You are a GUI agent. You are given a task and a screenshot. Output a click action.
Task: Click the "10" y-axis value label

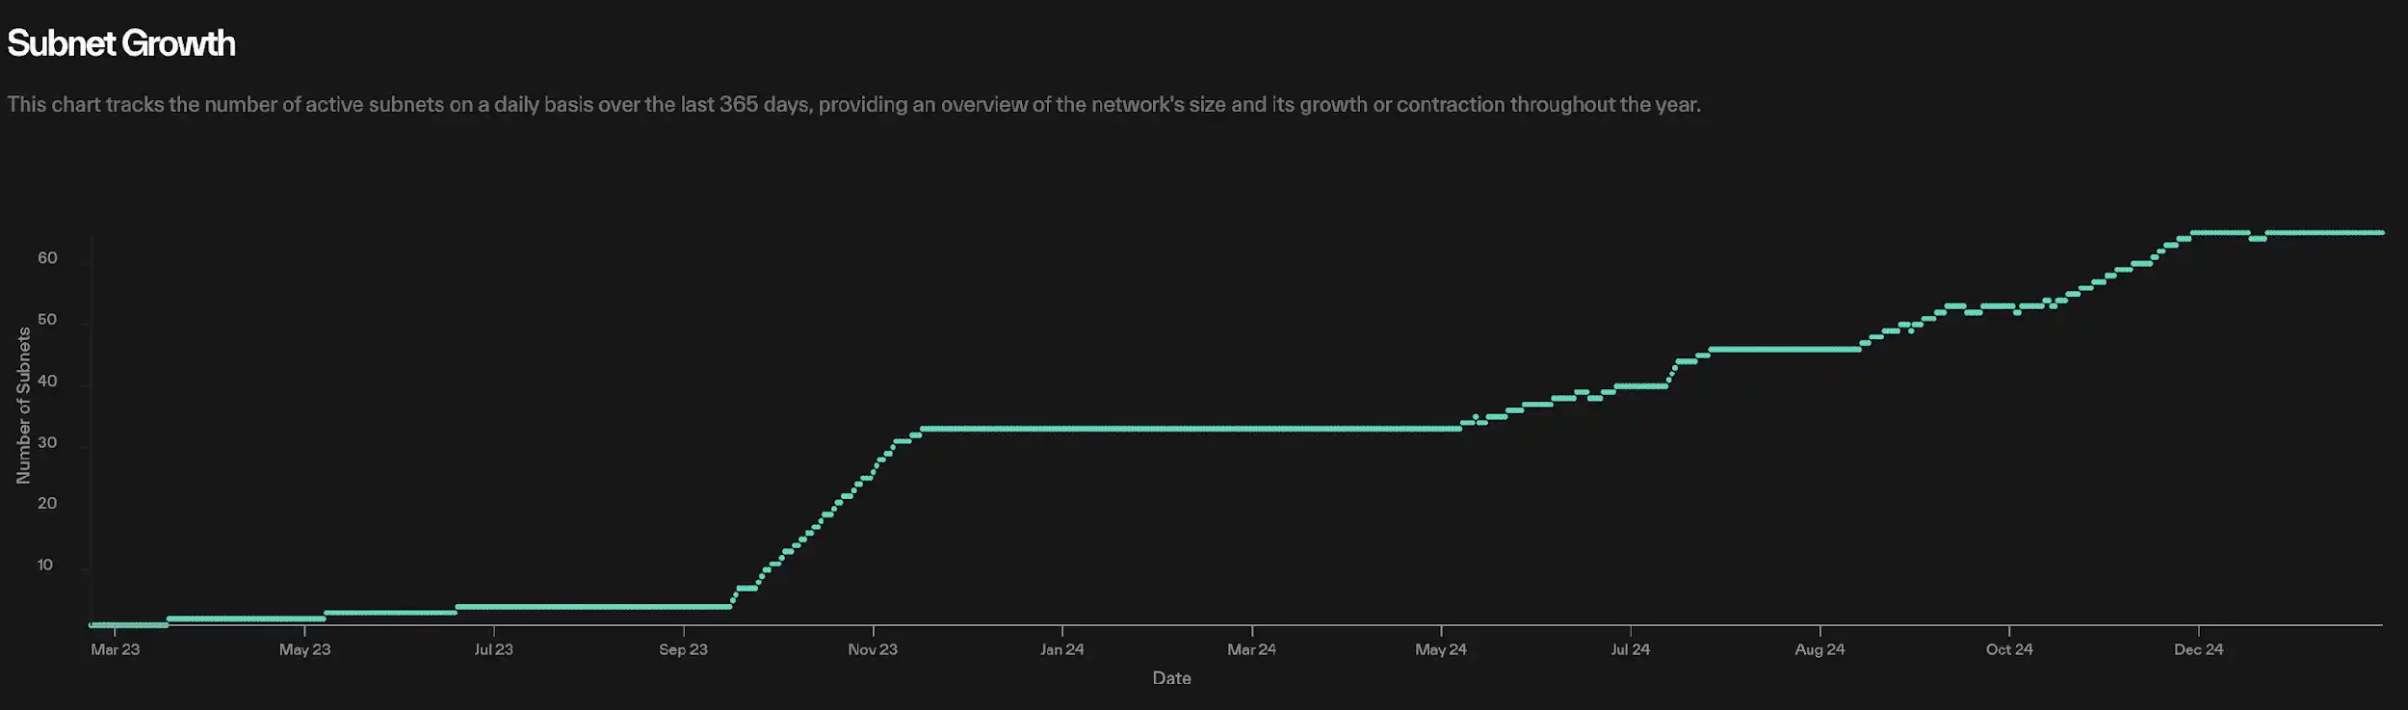click(x=45, y=565)
